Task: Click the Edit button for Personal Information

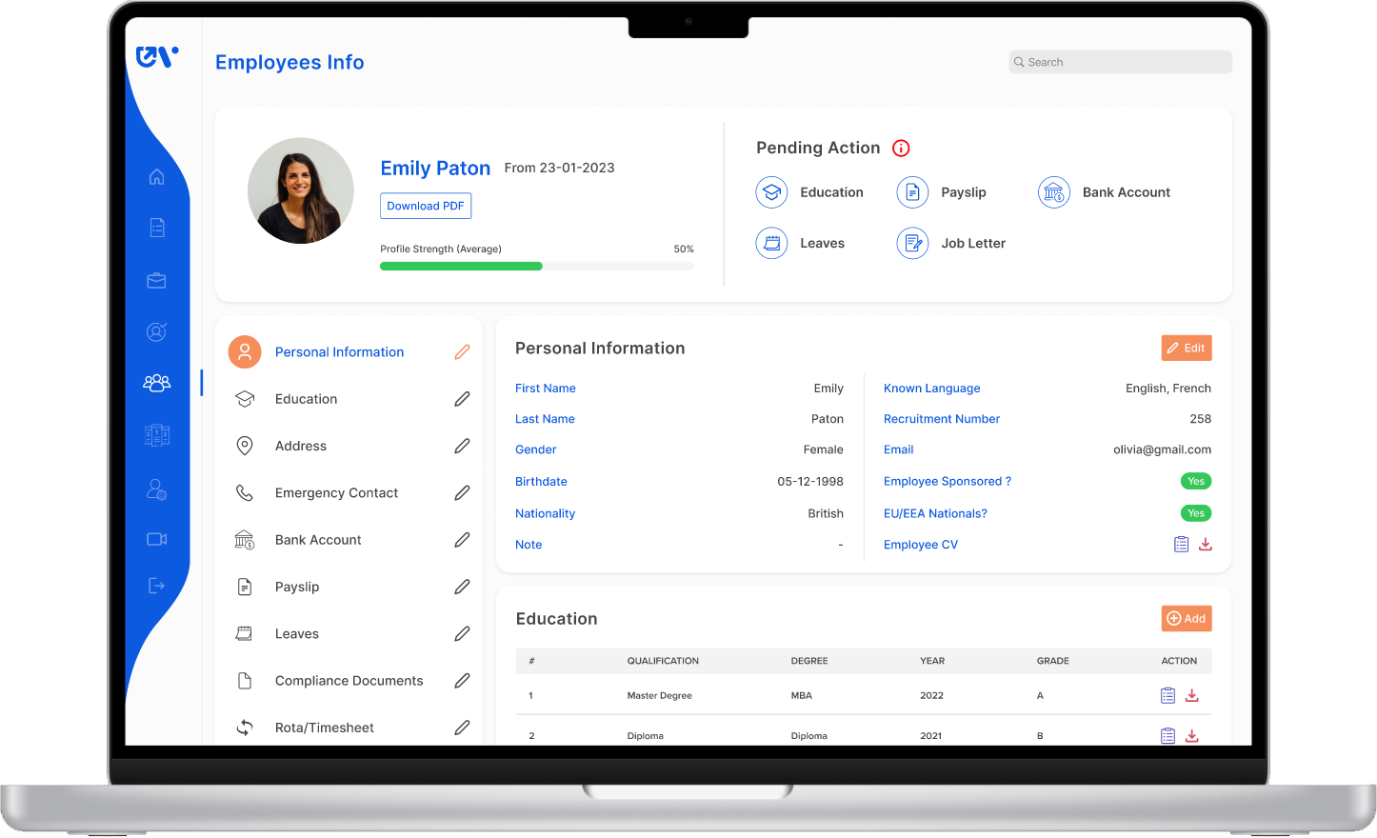Action: tap(1187, 349)
